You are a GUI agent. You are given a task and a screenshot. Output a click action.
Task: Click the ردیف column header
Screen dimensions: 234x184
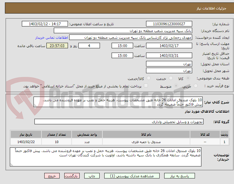224,134
